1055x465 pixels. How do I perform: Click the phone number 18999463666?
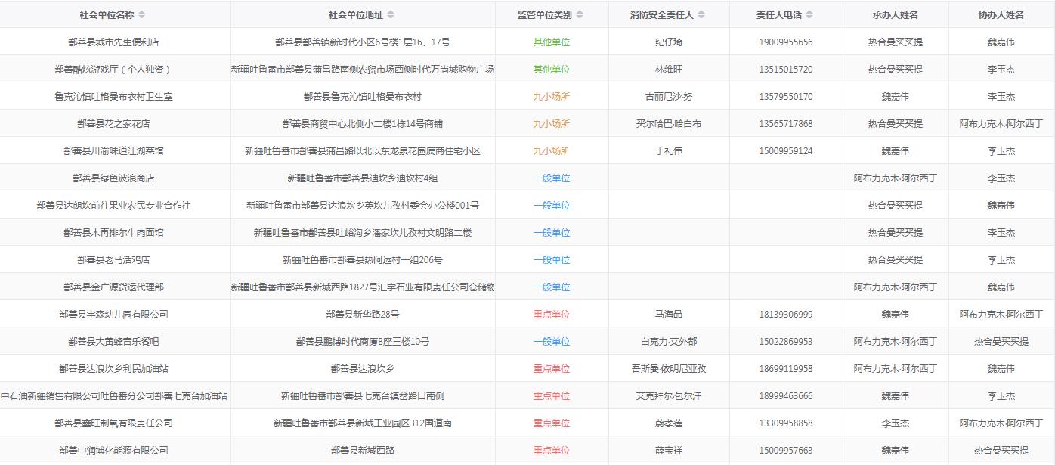786,396
